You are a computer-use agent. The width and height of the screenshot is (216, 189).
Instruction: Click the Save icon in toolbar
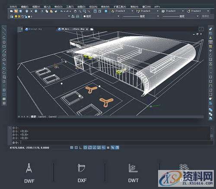(x=21, y=11)
